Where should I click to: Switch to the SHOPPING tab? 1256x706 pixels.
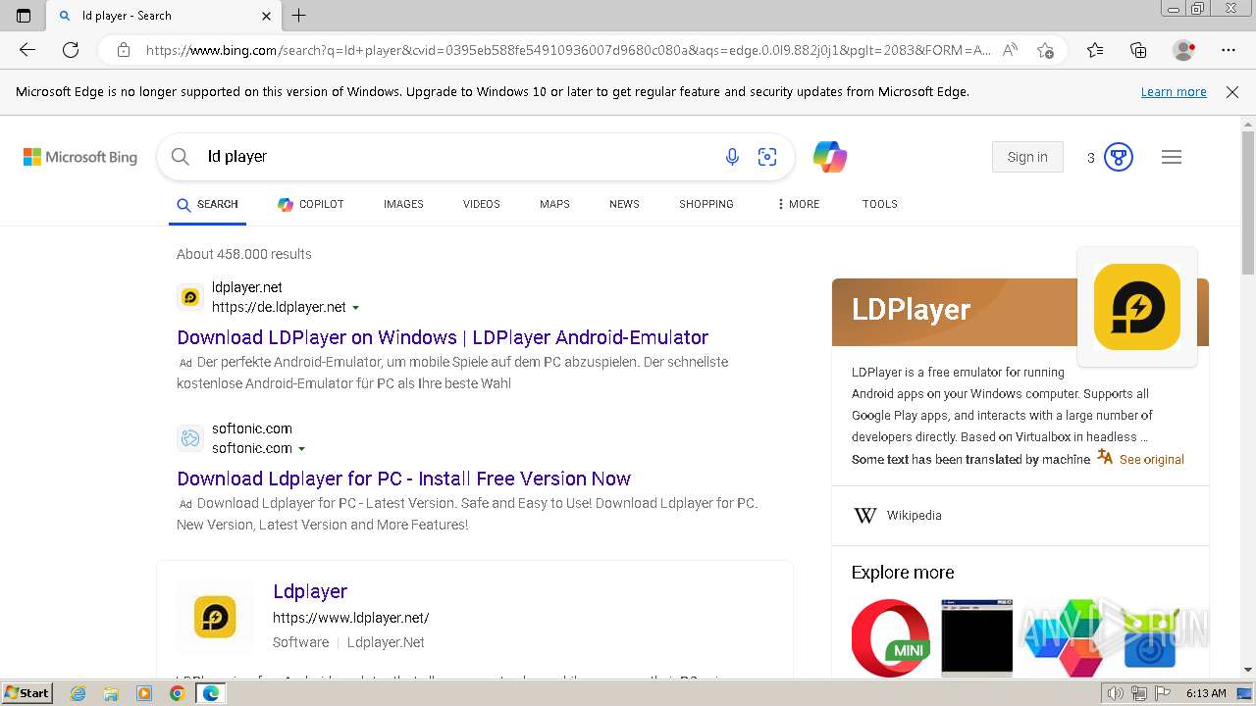coord(706,204)
